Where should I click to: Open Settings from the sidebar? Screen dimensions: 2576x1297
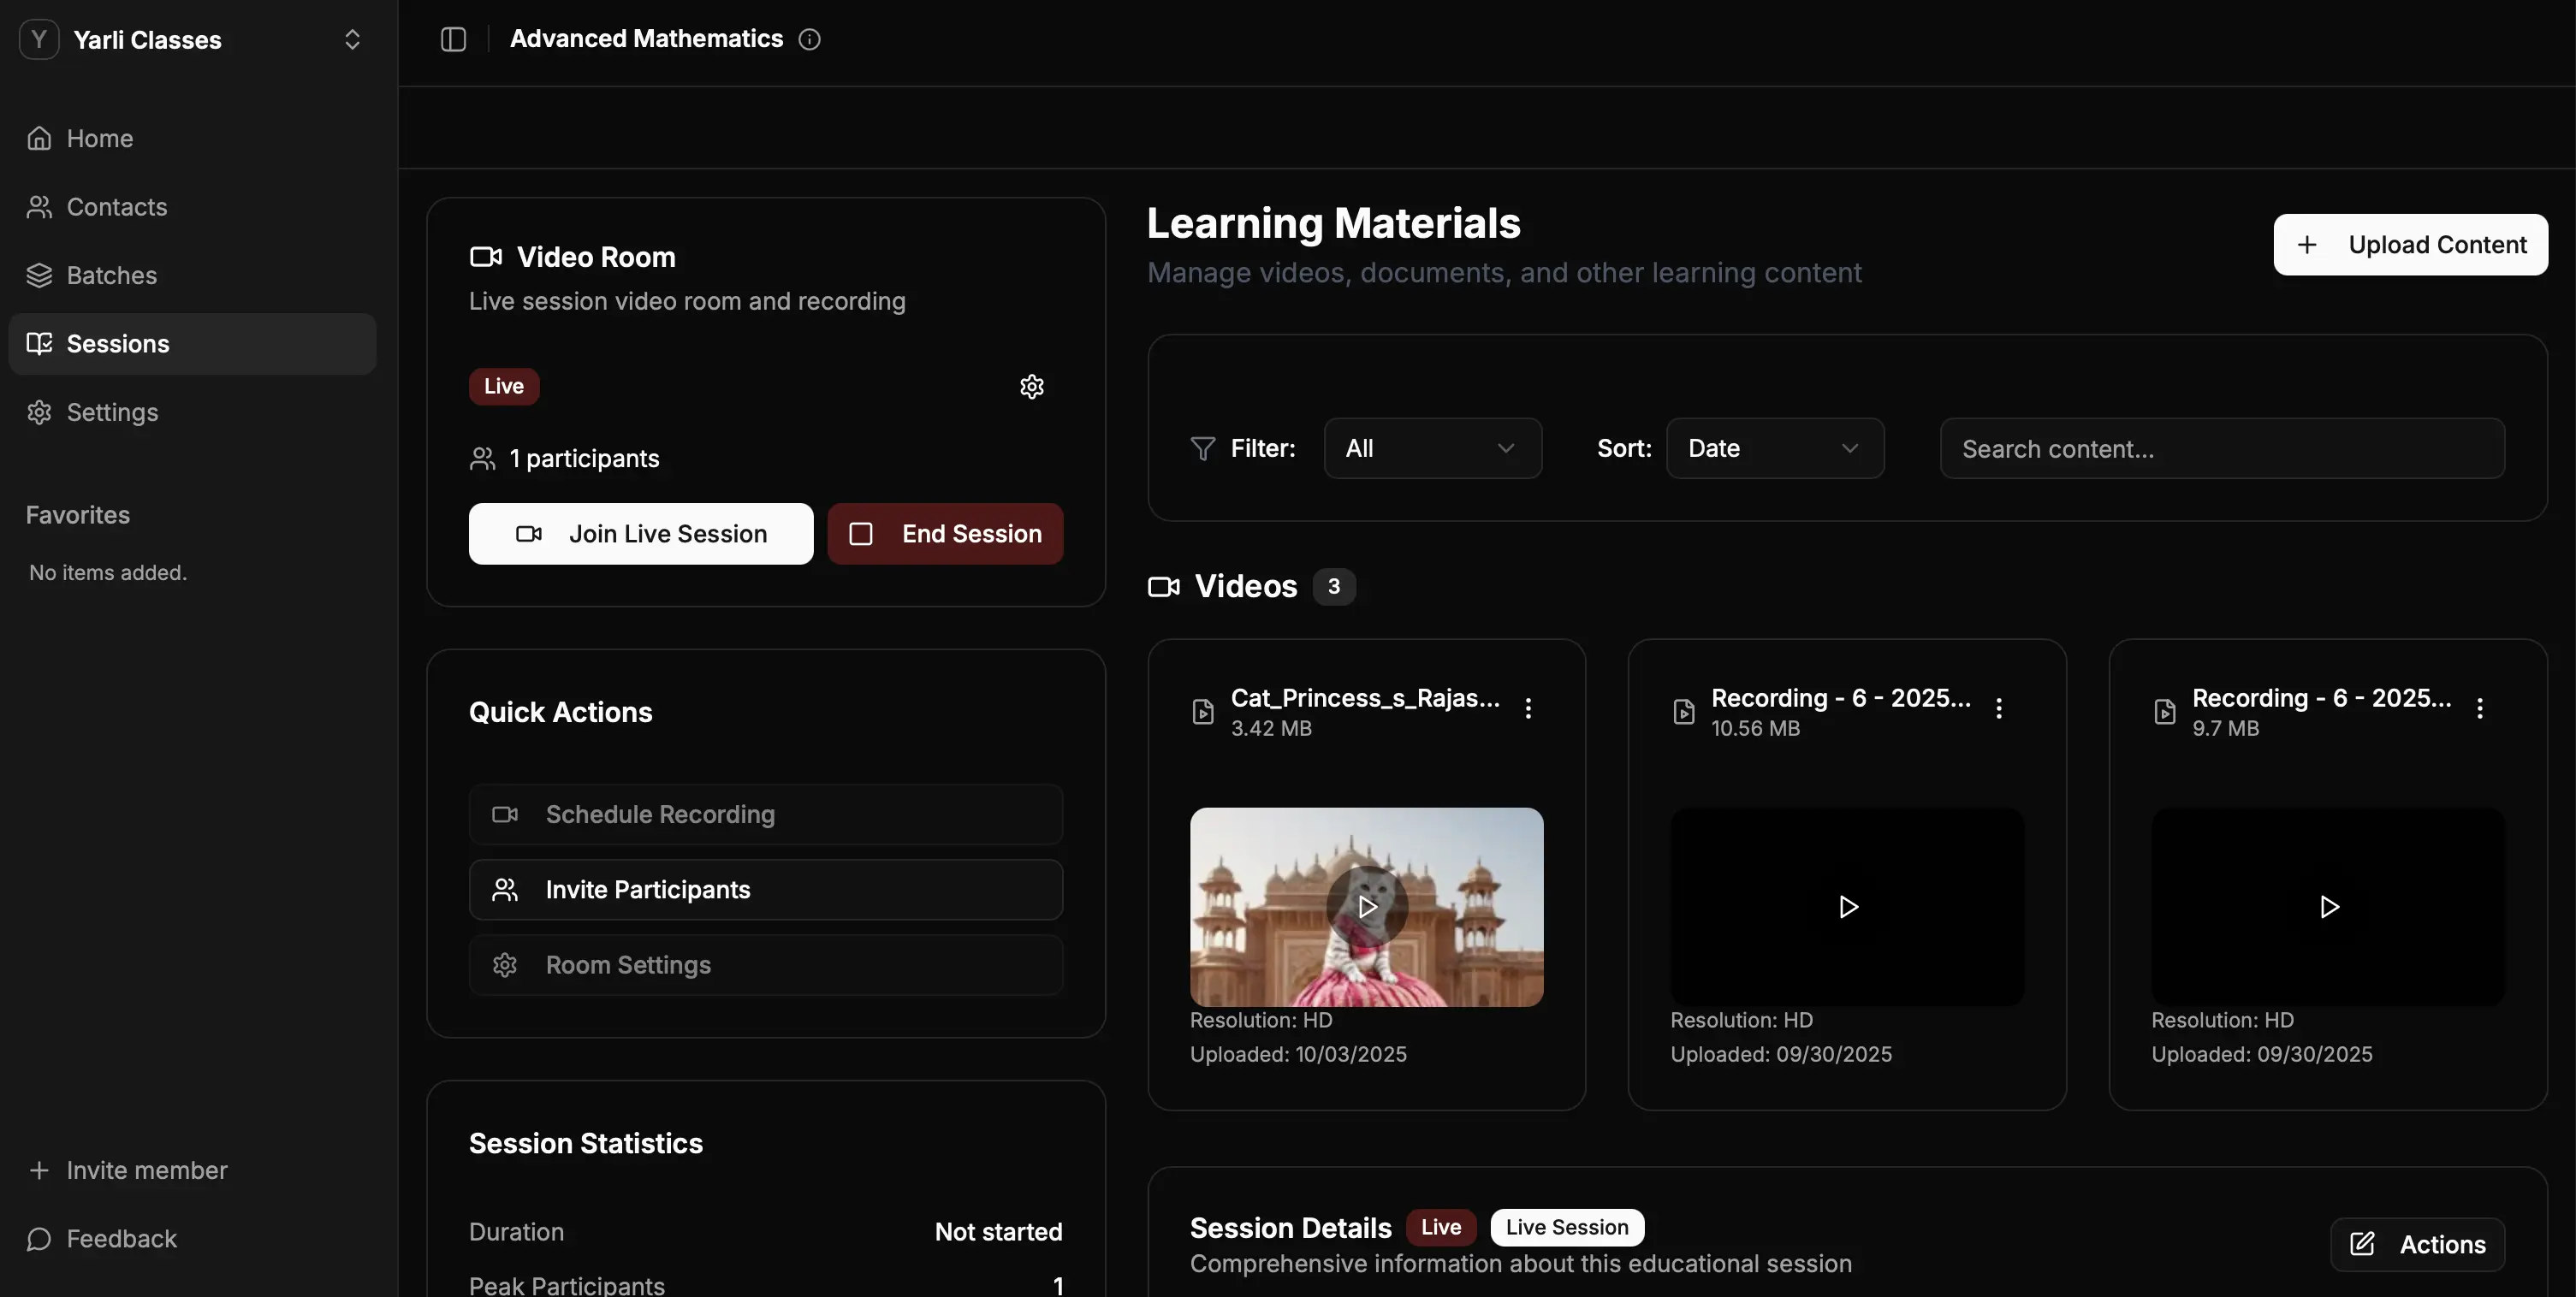coord(113,411)
